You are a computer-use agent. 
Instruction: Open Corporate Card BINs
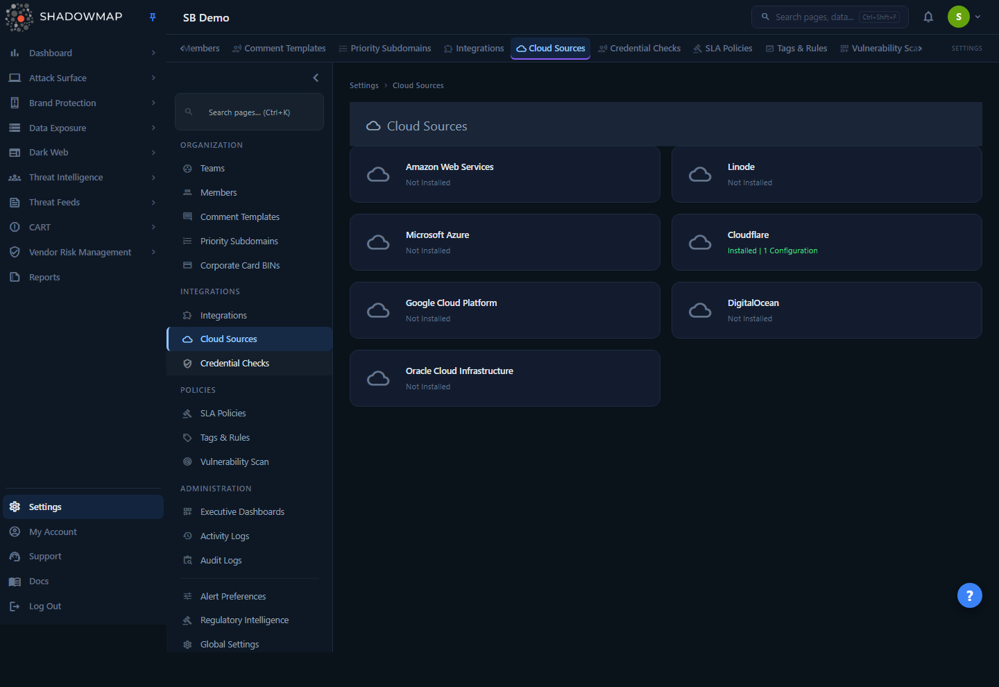(x=250, y=266)
